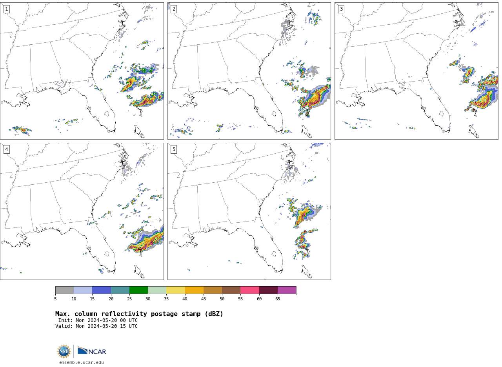Image resolution: width=502 pixels, height=367 pixels.
Task: Click the purple 65+ dBZ swatch
Action: [287, 290]
